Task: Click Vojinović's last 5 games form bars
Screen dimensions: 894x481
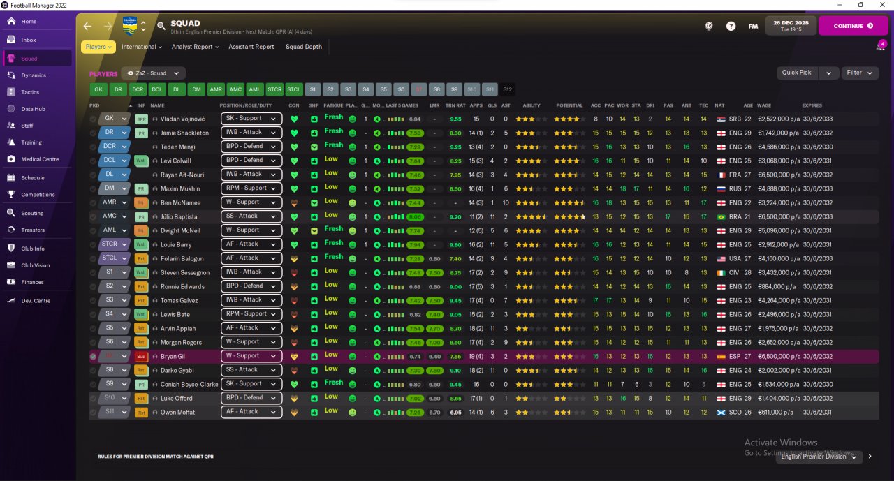Action: [x=396, y=119]
